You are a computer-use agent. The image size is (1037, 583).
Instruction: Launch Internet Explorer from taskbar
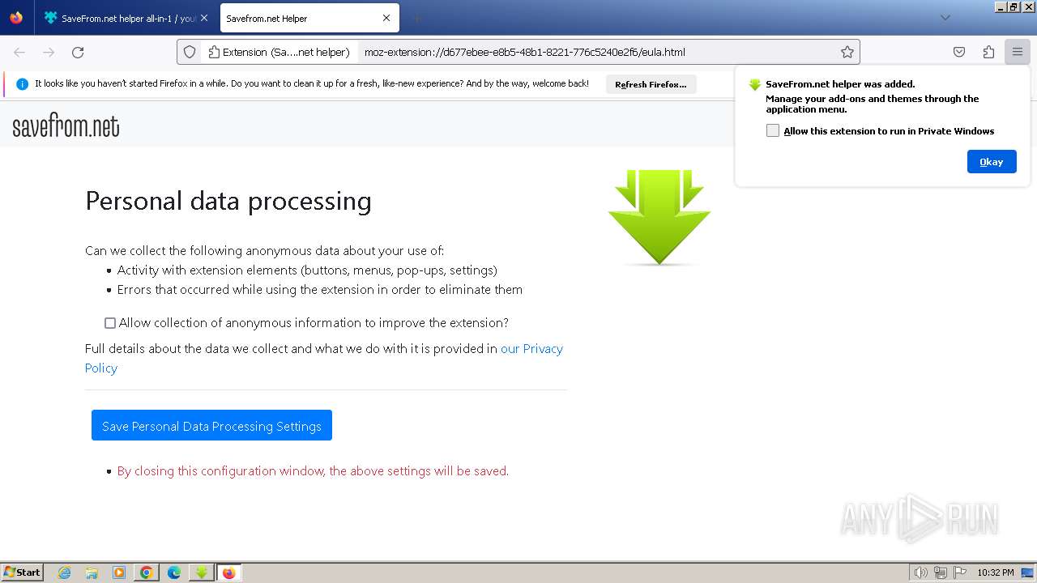(x=65, y=572)
